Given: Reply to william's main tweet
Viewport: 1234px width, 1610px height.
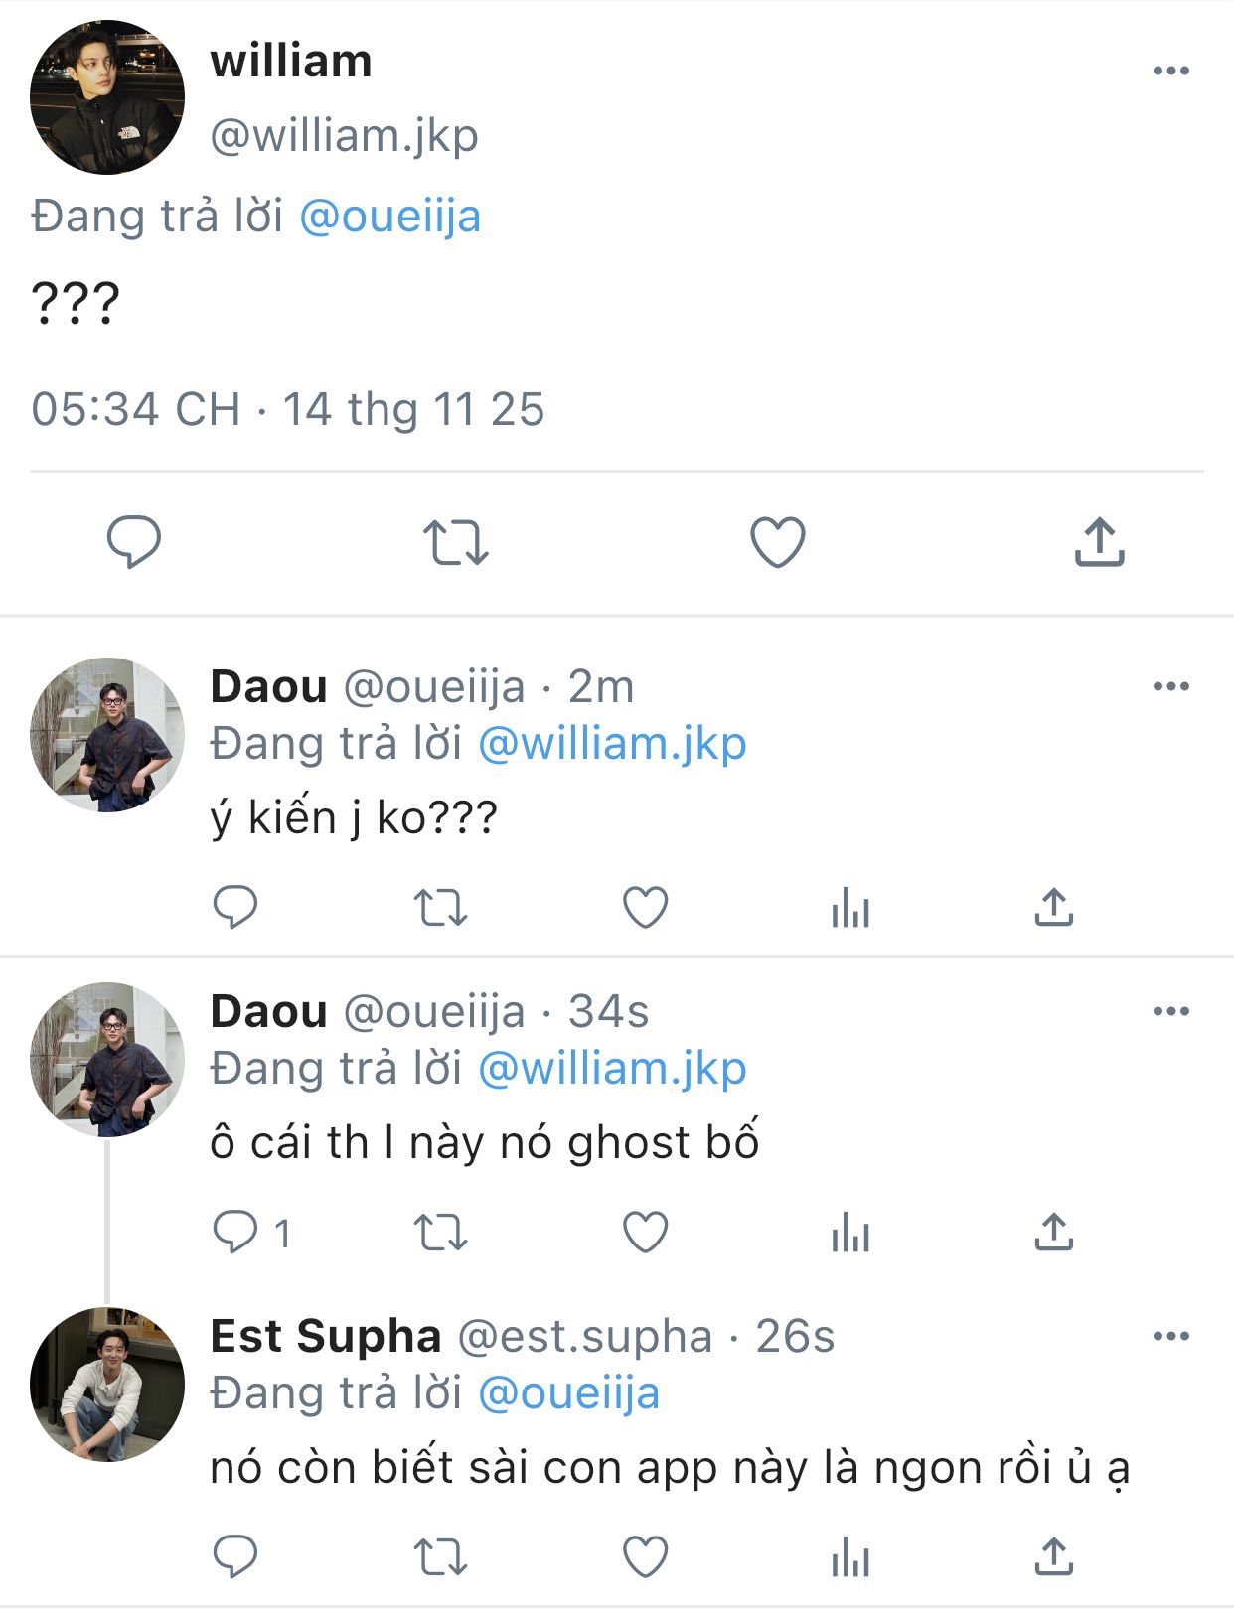Looking at the screenshot, I should tap(133, 542).
